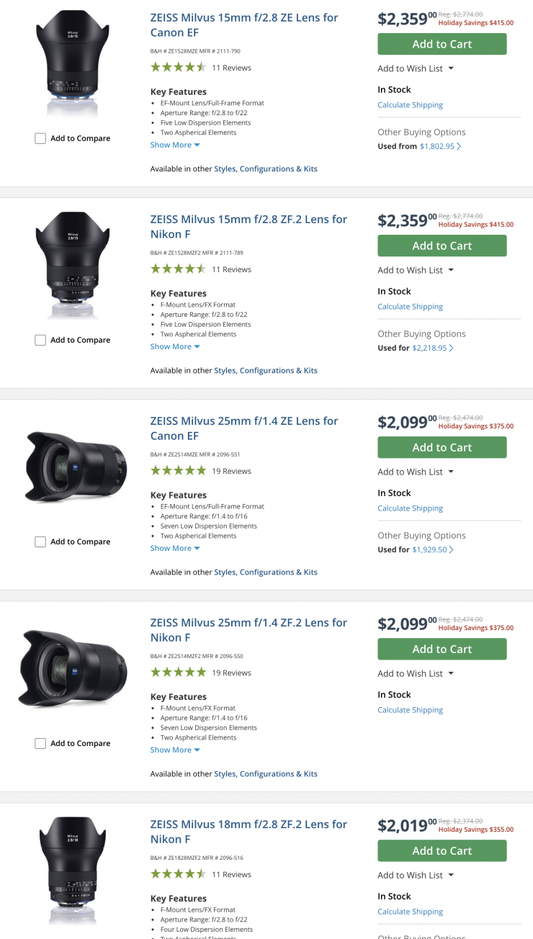Open Calculate Shipping for 25mm Nikon F lens
This screenshot has height=939, width=533.
410,710
